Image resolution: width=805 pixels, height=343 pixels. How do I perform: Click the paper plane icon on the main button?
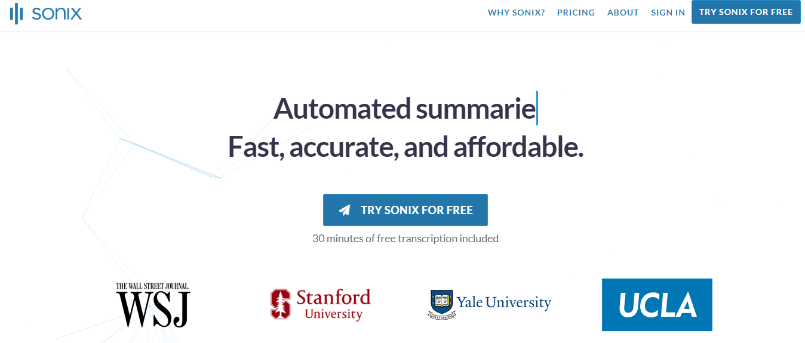coord(345,210)
